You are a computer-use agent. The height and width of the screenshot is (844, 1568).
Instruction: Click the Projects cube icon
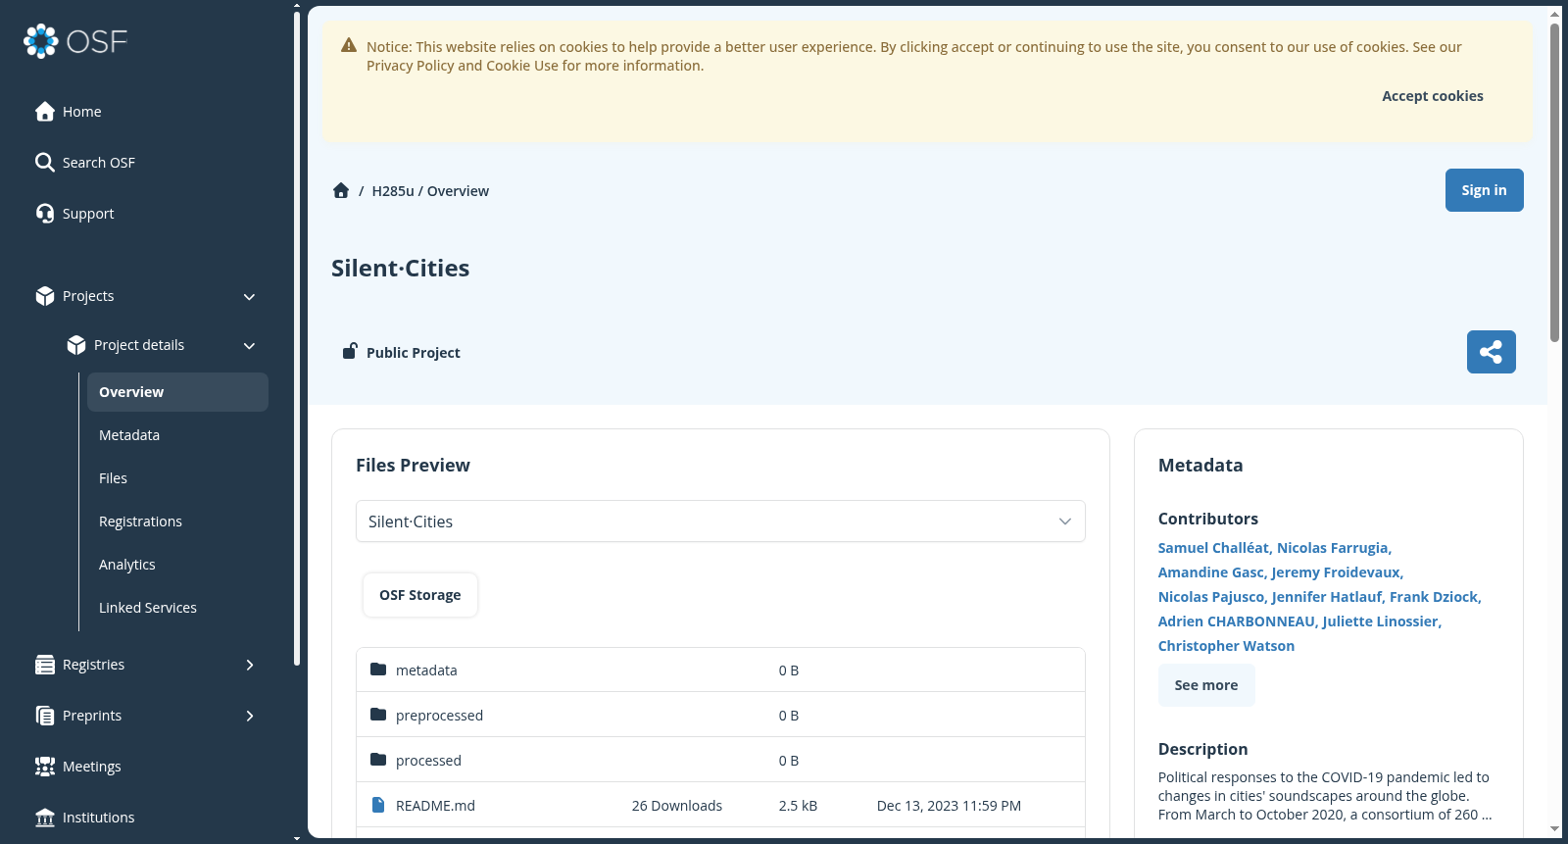pyautogui.click(x=44, y=296)
